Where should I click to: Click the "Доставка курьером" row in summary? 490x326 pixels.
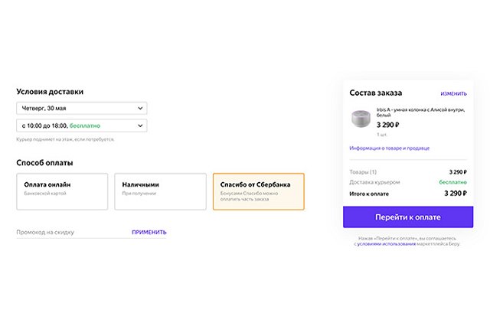[x=407, y=183]
